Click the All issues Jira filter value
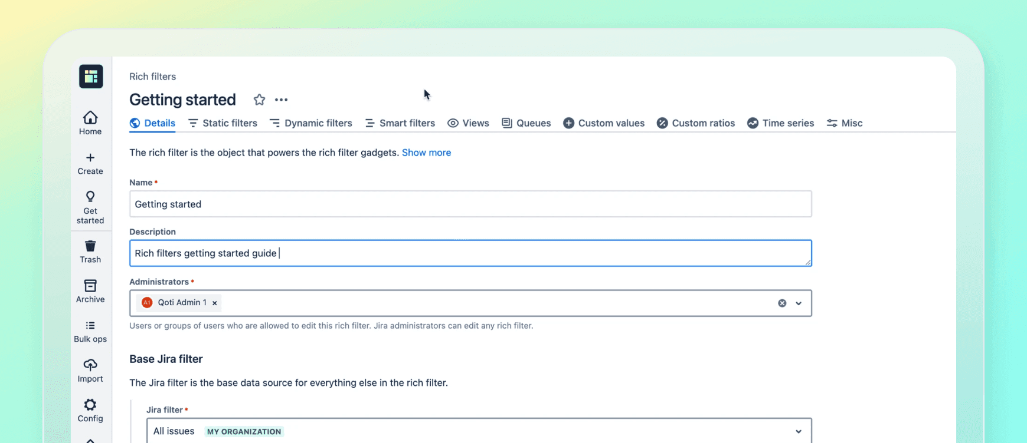This screenshot has height=443, width=1027. 174,431
